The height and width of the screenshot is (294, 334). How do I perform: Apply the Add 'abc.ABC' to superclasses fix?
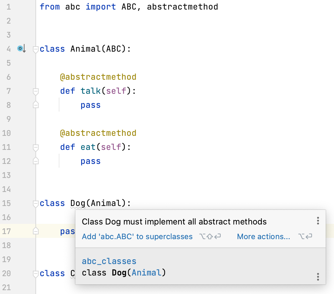click(137, 237)
